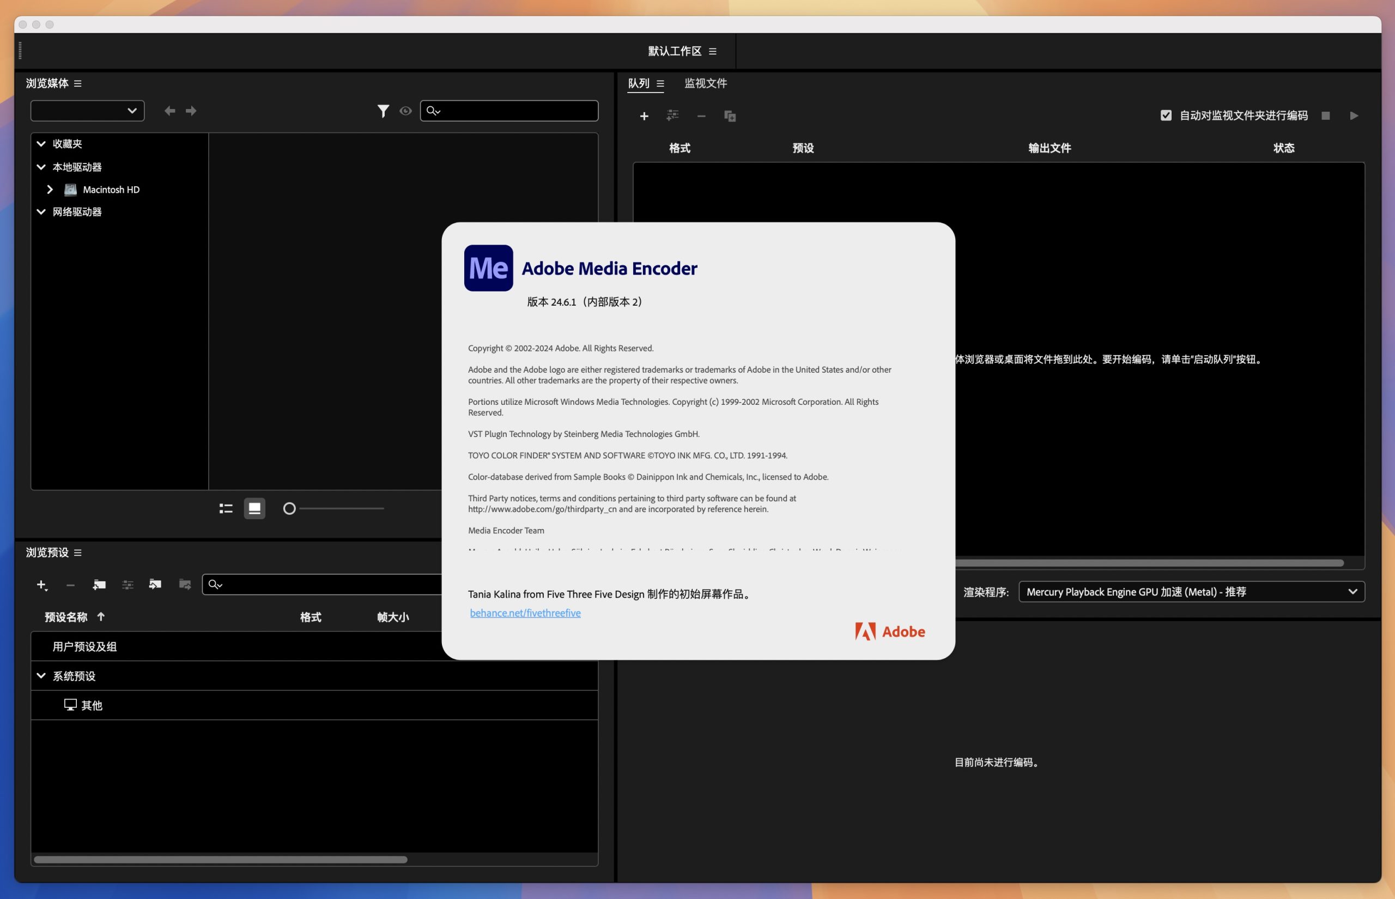This screenshot has width=1395, height=899.
Task: Start the queue with play button
Action: pos(1354,116)
